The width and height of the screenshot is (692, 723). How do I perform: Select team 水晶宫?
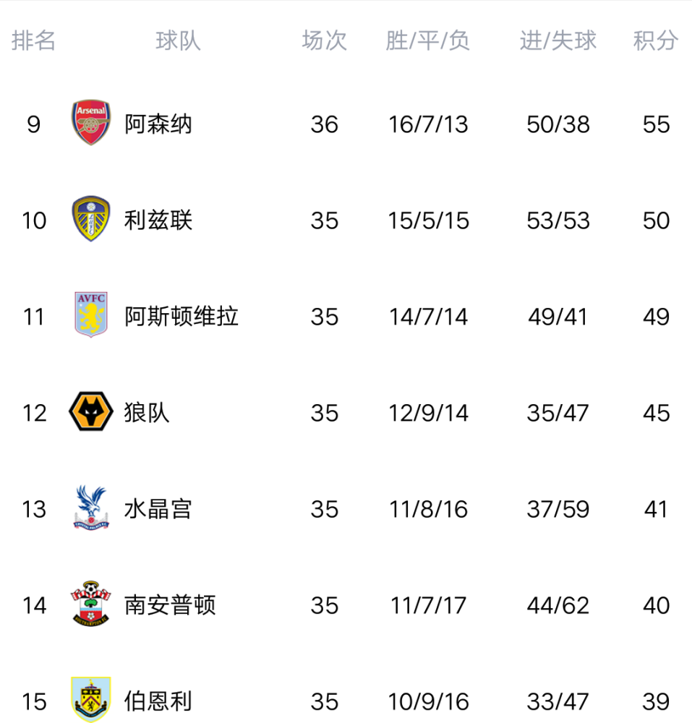158,509
